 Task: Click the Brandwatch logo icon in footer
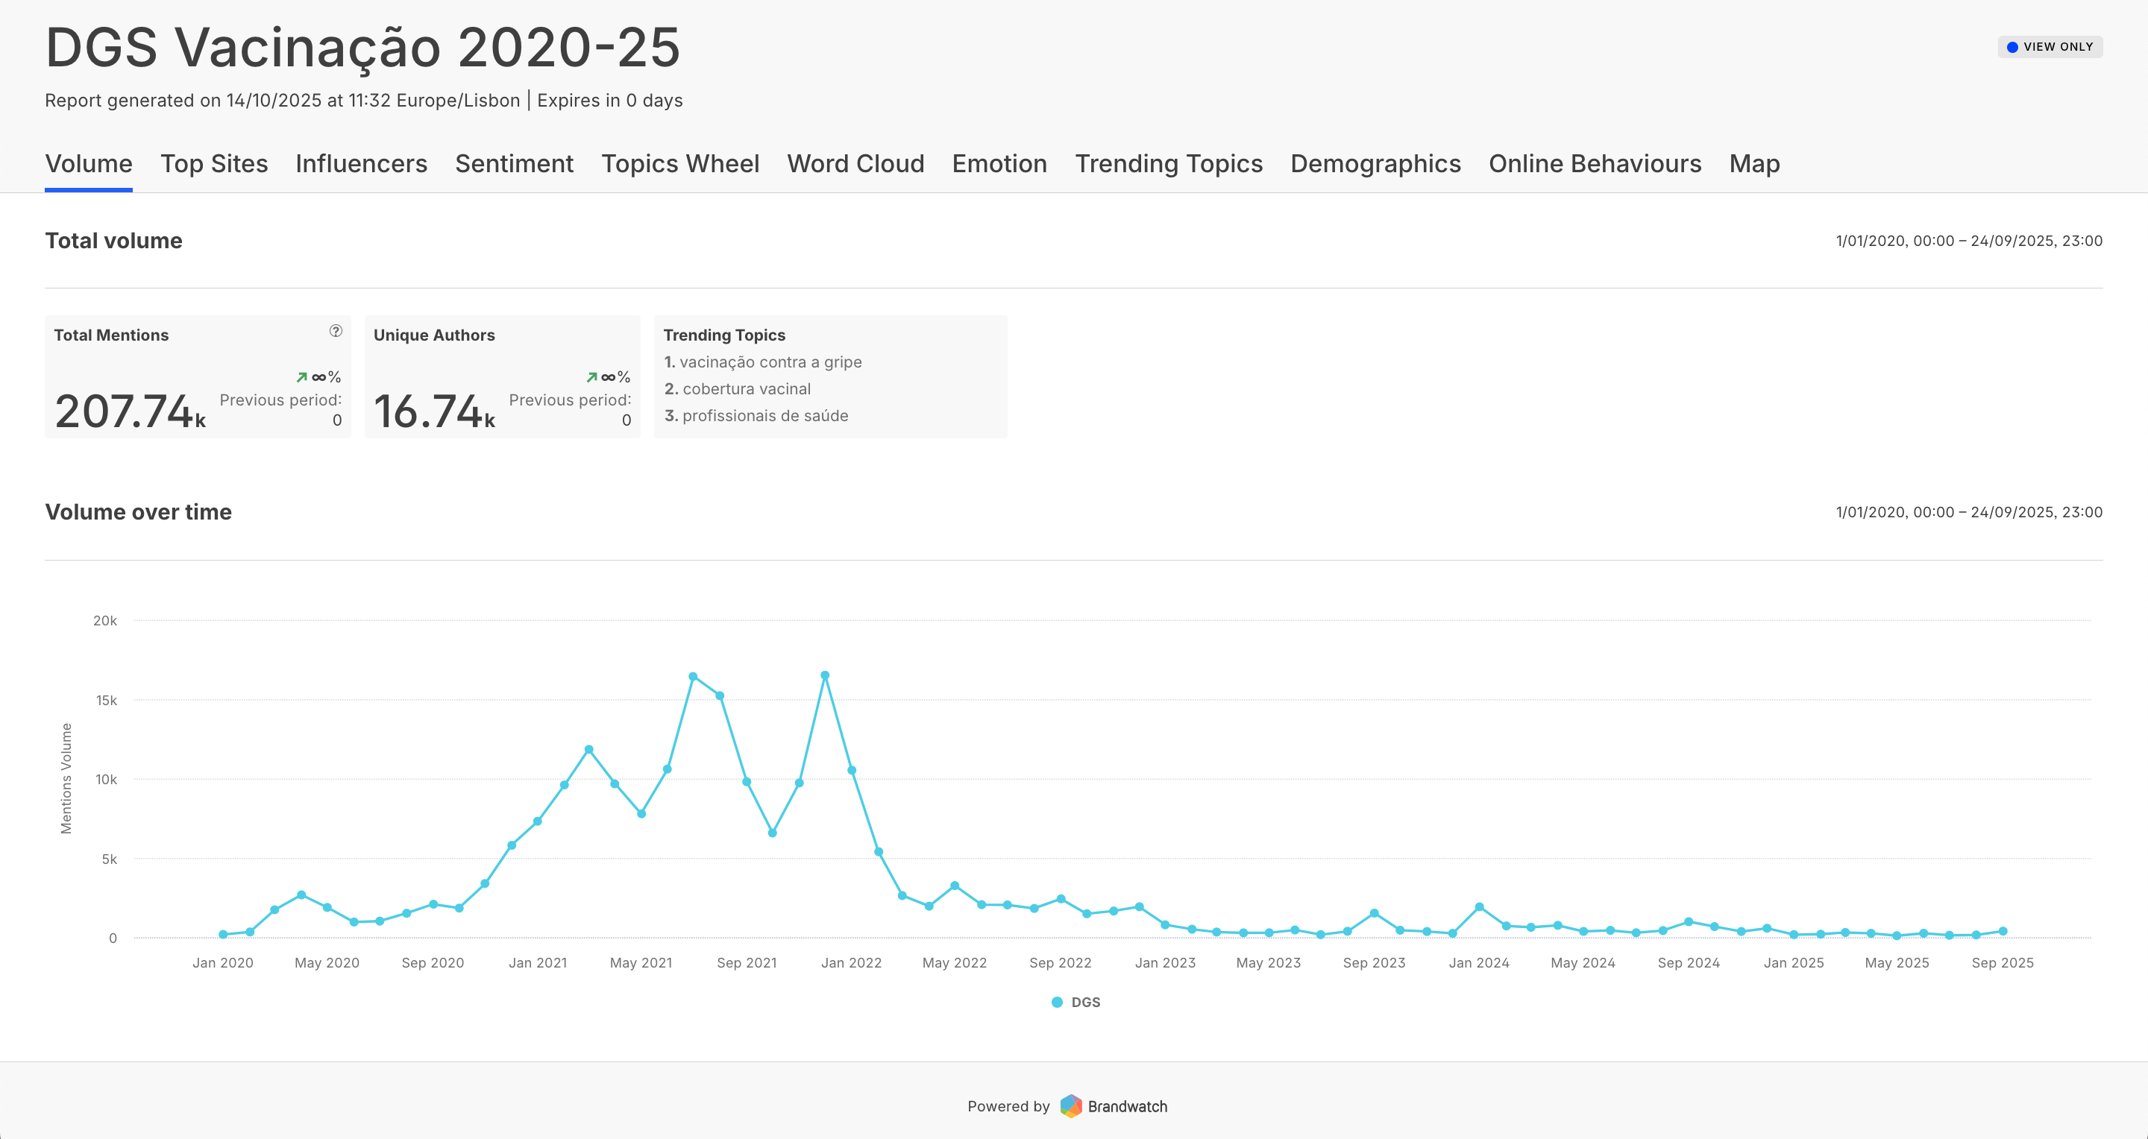click(x=1071, y=1105)
